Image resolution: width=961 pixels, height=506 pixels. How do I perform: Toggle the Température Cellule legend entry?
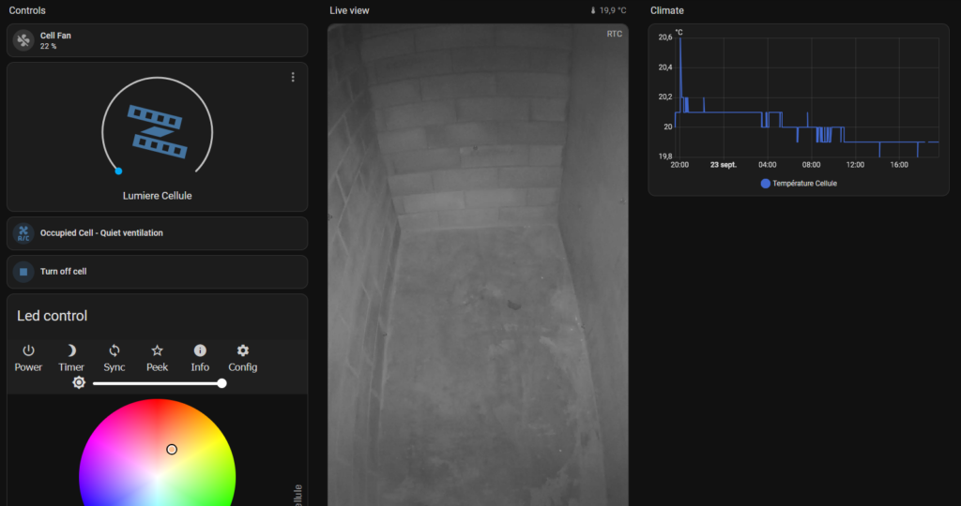pyautogui.click(x=799, y=184)
